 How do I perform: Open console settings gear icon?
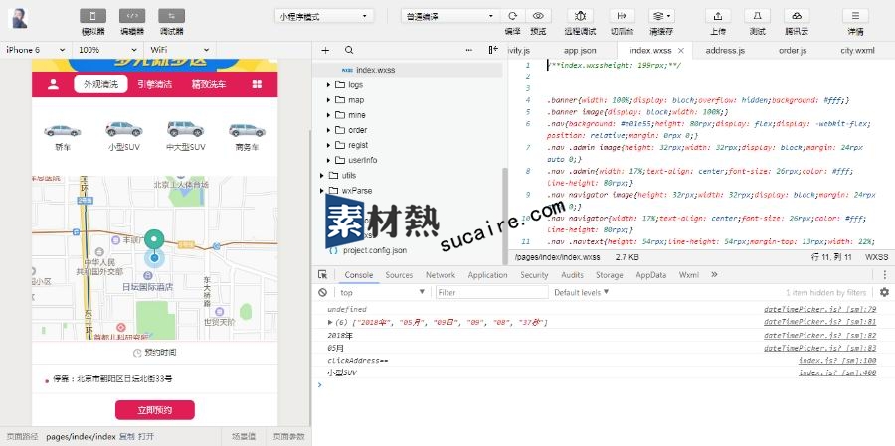884,292
